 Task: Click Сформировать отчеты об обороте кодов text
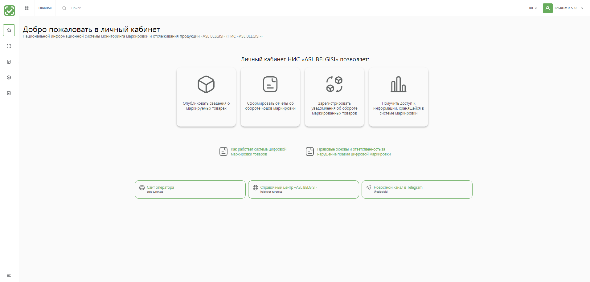click(270, 106)
